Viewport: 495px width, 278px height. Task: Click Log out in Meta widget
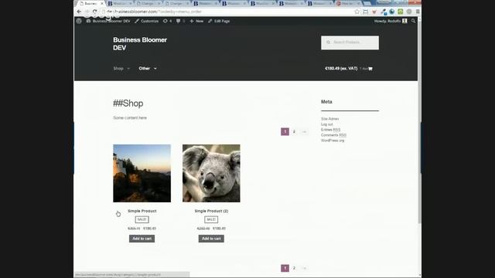point(326,124)
